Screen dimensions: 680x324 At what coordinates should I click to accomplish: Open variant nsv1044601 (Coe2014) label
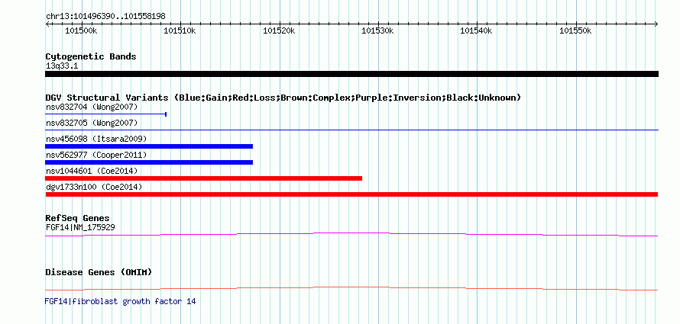point(92,172)
